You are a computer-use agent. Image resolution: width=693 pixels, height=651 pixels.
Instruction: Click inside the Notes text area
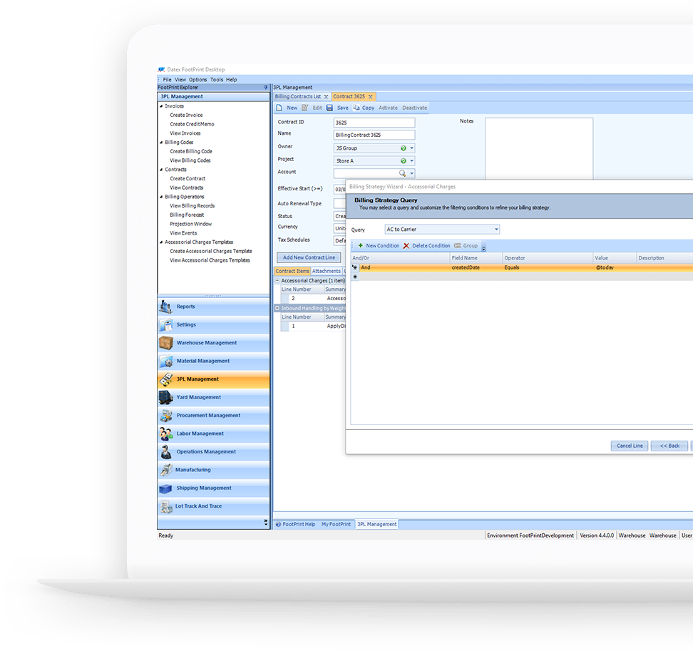539,148
